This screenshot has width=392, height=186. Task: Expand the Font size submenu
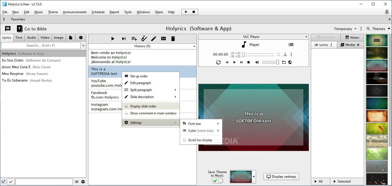(x=201, y=123)
